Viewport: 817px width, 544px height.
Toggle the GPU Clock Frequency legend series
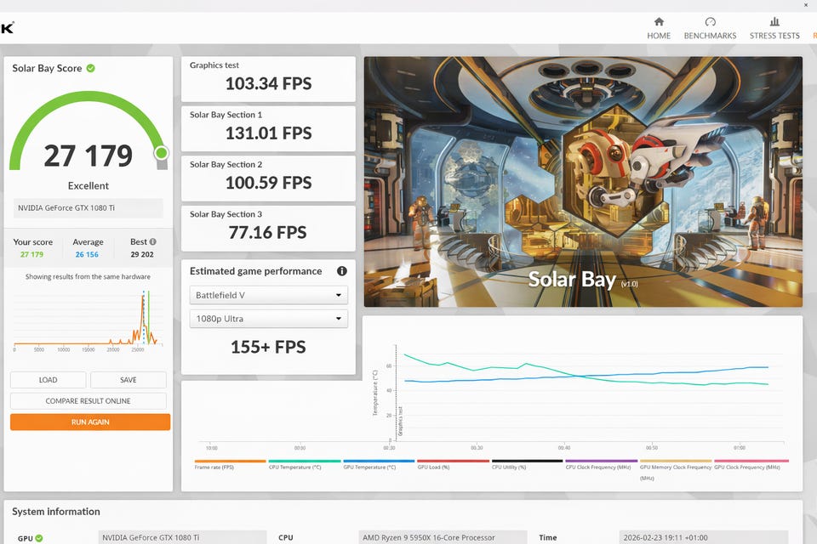751,464
